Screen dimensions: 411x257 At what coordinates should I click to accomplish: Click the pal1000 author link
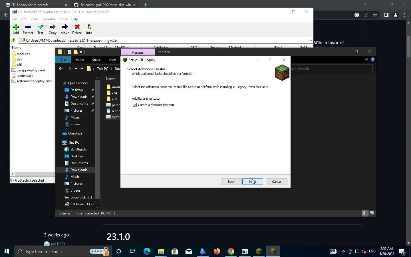point(58,244)
